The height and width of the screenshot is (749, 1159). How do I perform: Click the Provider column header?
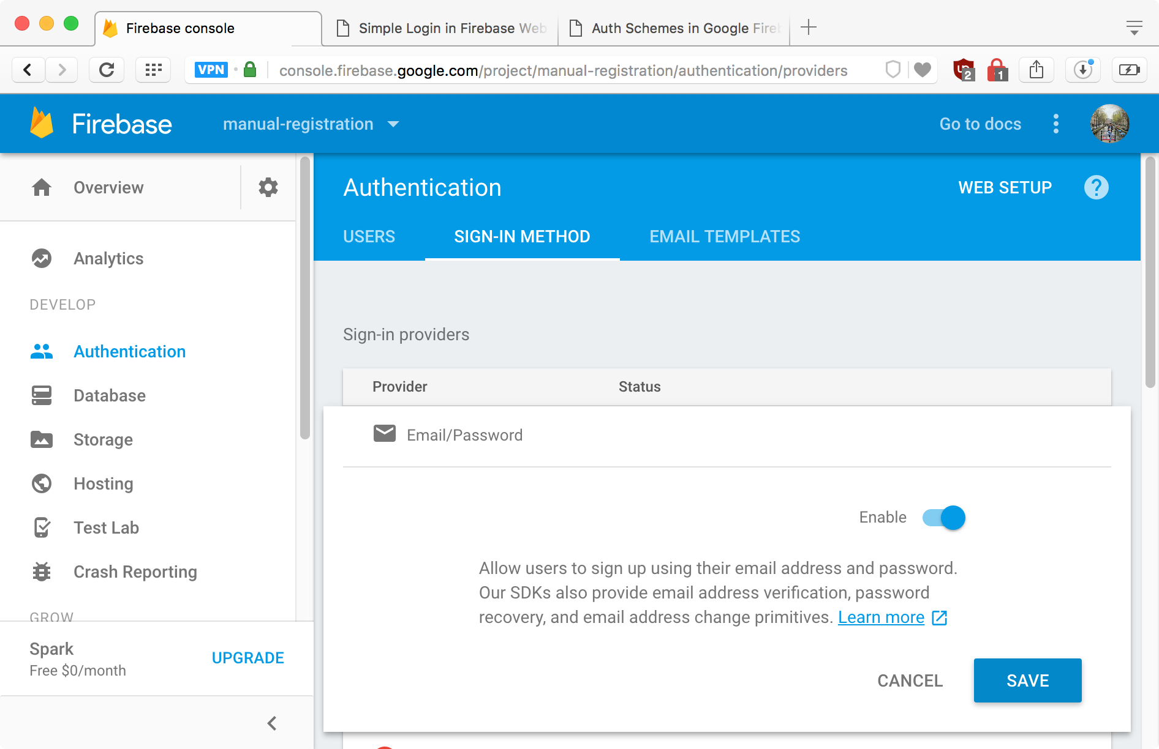pyautogui.click(x=400, y=387)
